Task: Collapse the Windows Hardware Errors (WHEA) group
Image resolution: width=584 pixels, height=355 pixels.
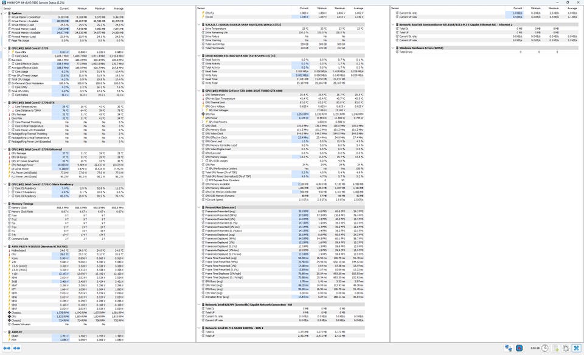Action: [x=393, y=48]
